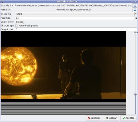The width and height of the screenshot is (138, 122).
Task: Toggle the Auto split checkbox
Action: (x=2, y=25)
